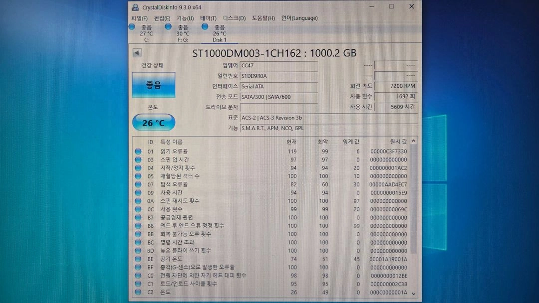Image resolution: width=539 pixels, height=303 pixels.
Task: Open the 기능(U) menu
Action: pyautogui.click(x=185, y=18)
